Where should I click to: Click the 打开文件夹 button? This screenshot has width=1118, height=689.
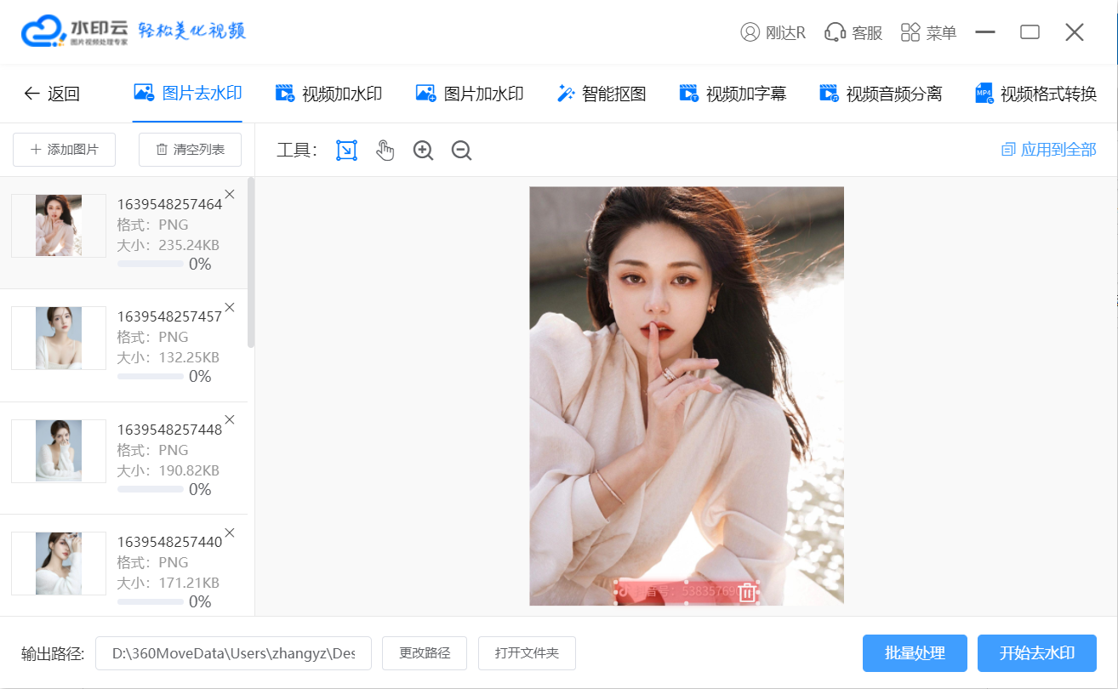(x=527, y=653)
